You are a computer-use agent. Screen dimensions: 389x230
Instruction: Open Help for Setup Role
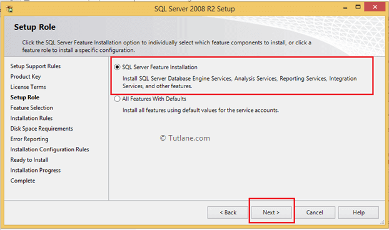coord(358,212)
